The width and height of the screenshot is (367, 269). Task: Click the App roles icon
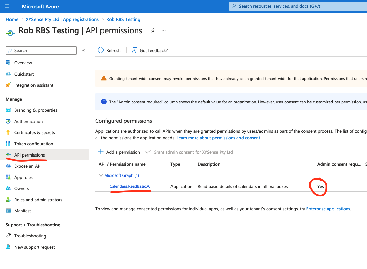click(x=8, y=177)
